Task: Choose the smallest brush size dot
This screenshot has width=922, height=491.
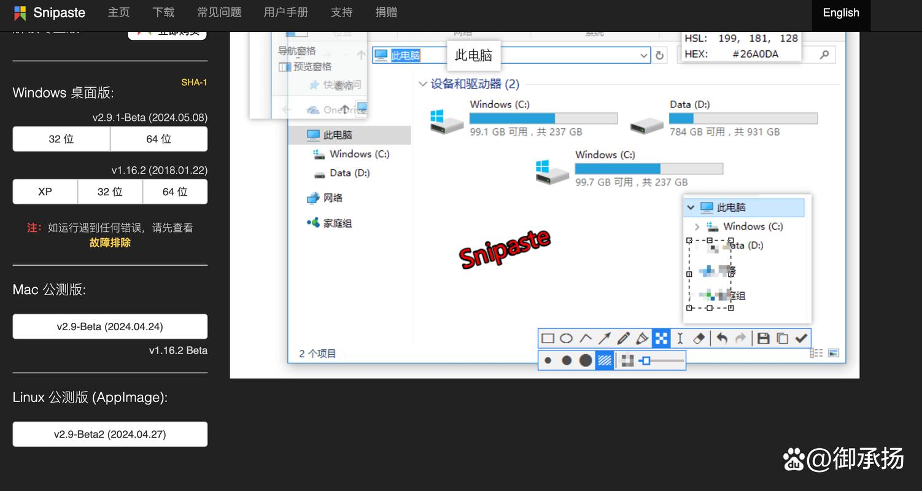Action: pos(548,360)
